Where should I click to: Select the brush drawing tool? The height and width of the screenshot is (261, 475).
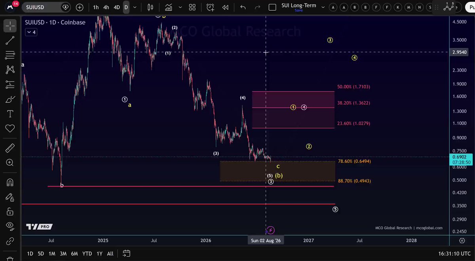pyautogui.click(x=10, y=99)
